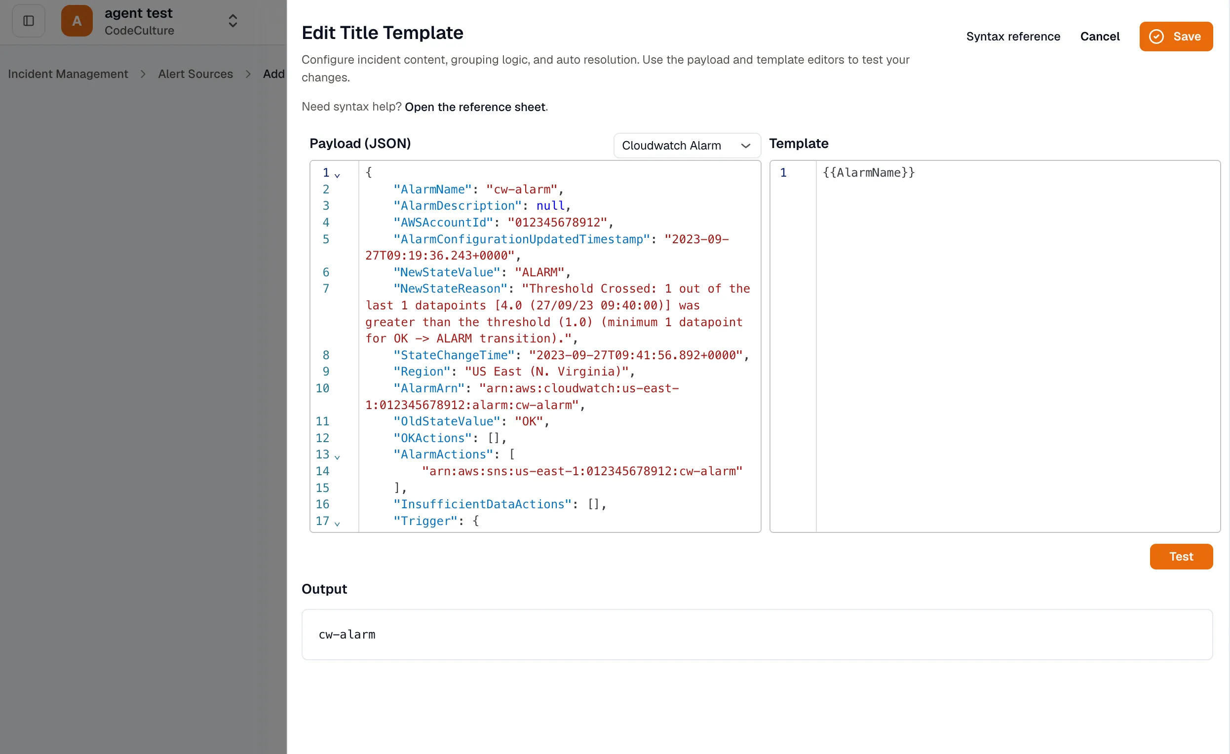Click inside the Payload JSON editor on AlarmName line

[559, 189]
